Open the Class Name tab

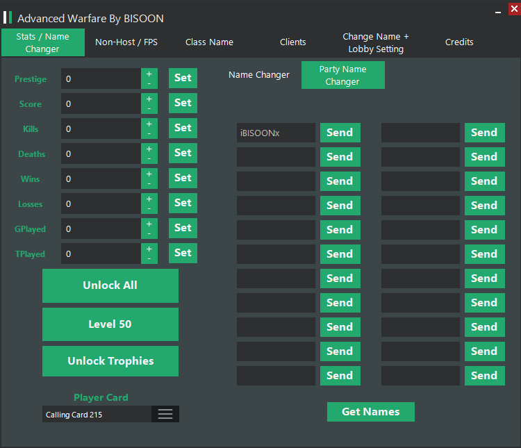point(209,42)
